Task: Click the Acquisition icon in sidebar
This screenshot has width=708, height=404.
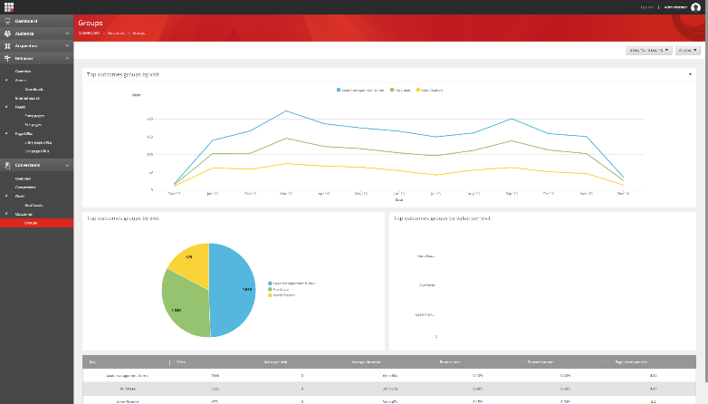Action: point(7,46)
